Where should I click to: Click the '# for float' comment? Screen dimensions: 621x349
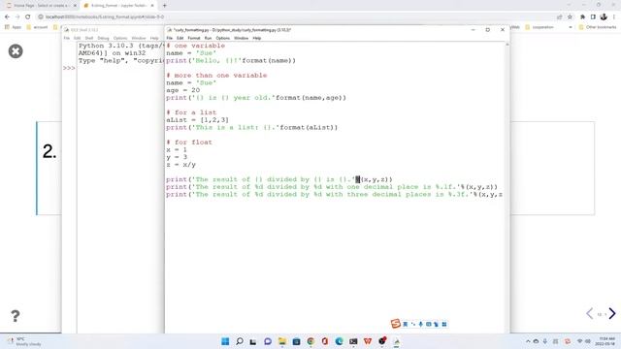point(189,143)
